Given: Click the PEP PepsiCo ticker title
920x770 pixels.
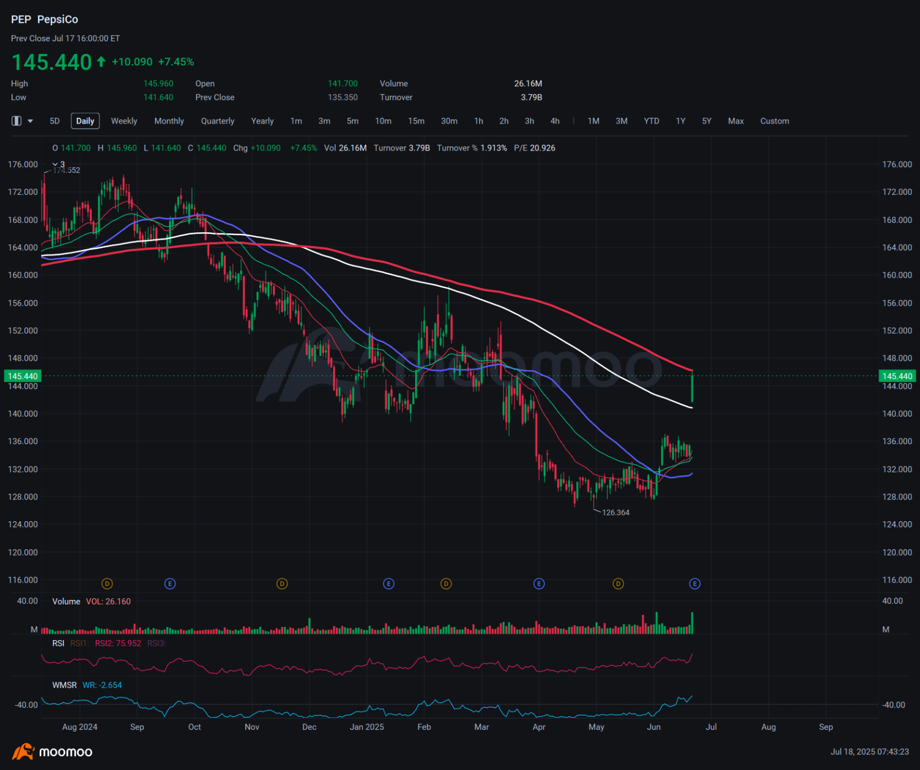Looking at the screenshot, I should click(x=44, y=20).
